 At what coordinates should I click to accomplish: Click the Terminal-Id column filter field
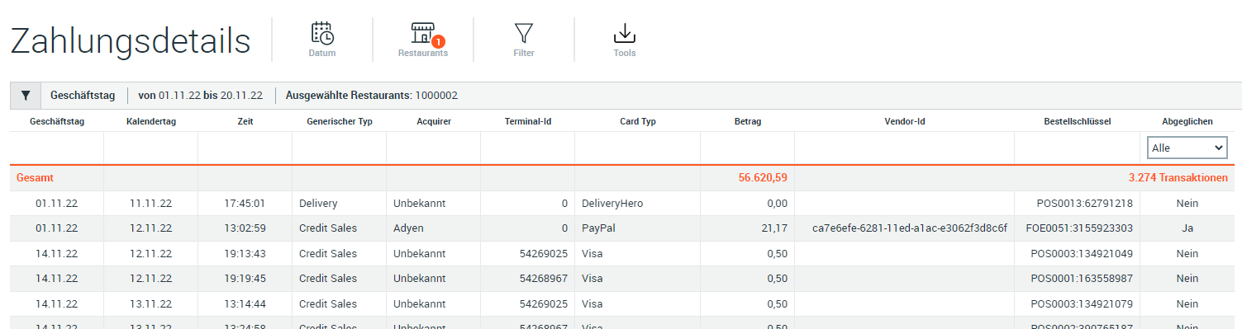click(528, 148)
